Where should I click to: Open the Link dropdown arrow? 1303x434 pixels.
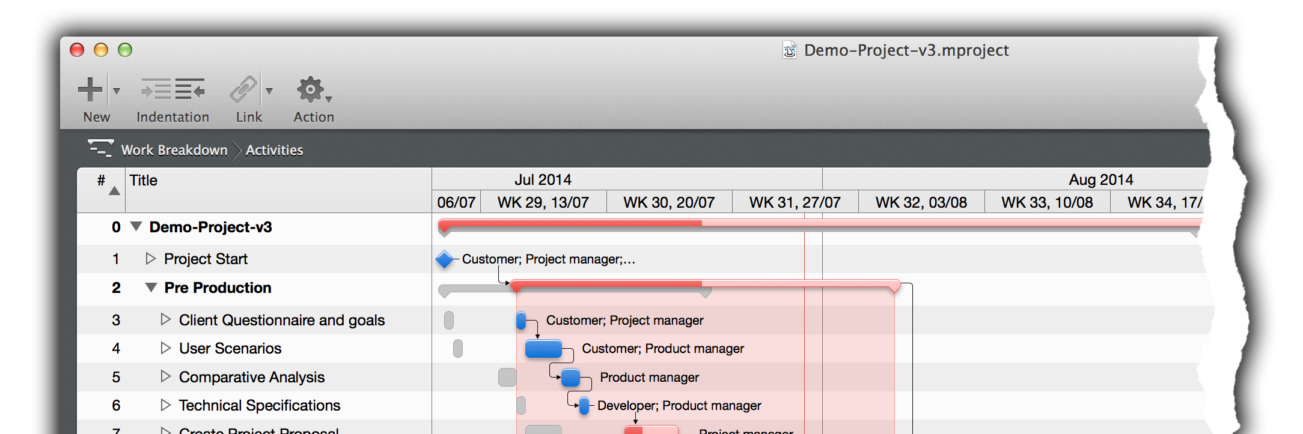[x=269, y=91]
